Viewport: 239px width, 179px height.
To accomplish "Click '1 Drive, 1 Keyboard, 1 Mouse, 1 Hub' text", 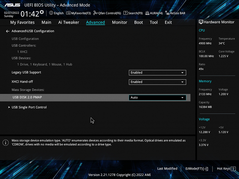I will pos(45,64).
